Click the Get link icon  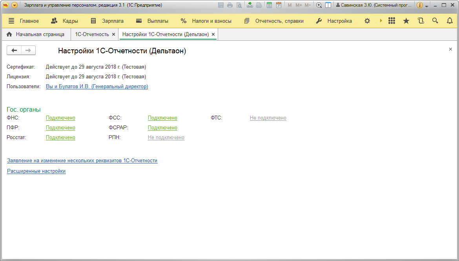[x=250, y=5]
